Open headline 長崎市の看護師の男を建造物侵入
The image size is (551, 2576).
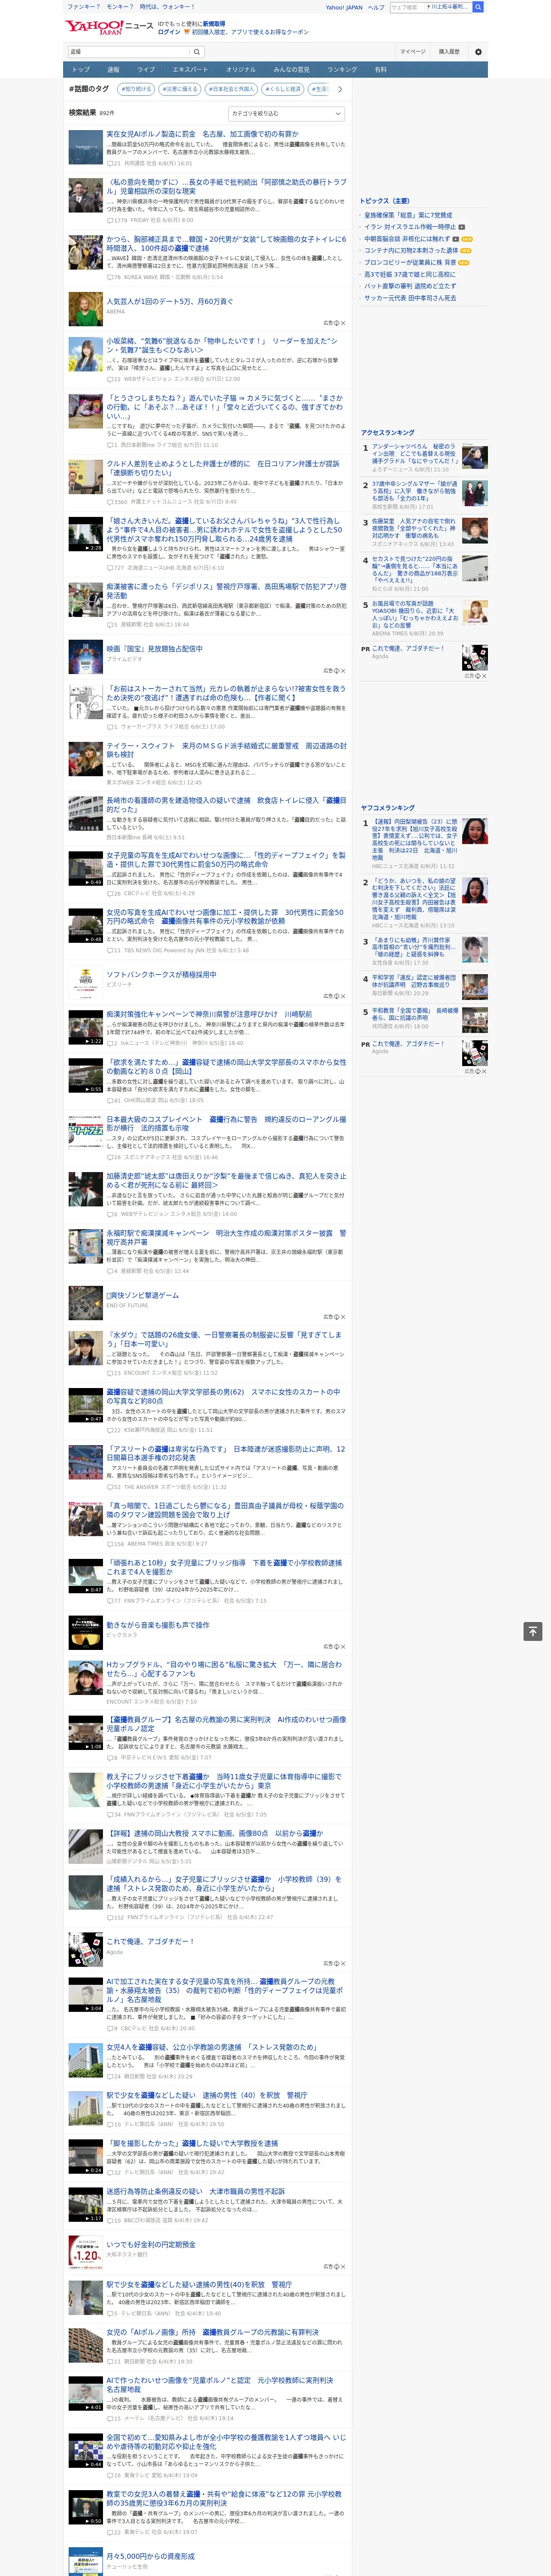(227, 804)
